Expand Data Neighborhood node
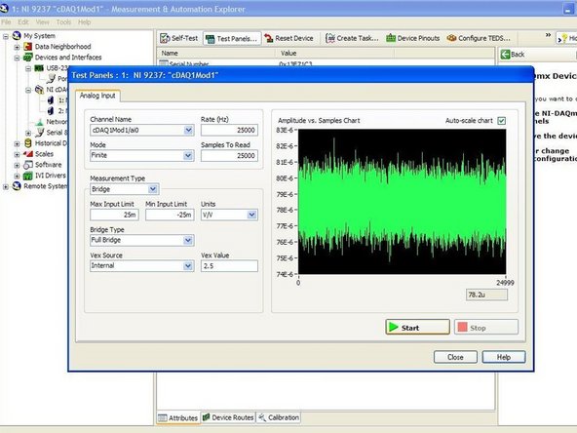The width and height of the screenshot is (577, 433). (17, 47)
